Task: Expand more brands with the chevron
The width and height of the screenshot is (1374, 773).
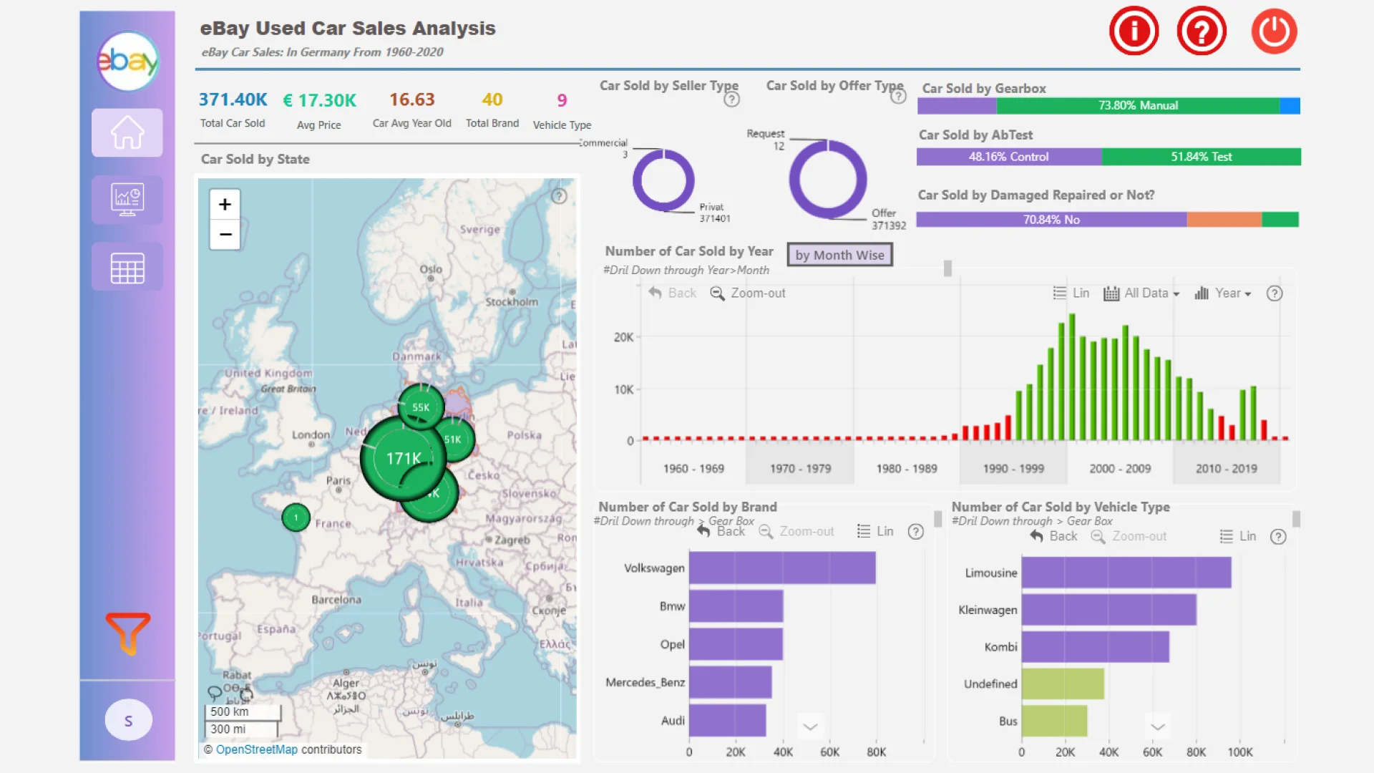Action: 810,726
